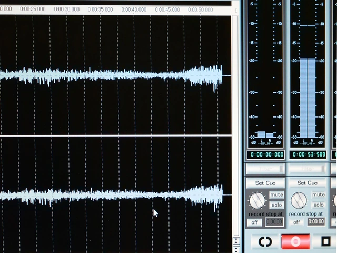Click Set Cue on the first channel
This screenshot has width=337, height=253.
265,183
